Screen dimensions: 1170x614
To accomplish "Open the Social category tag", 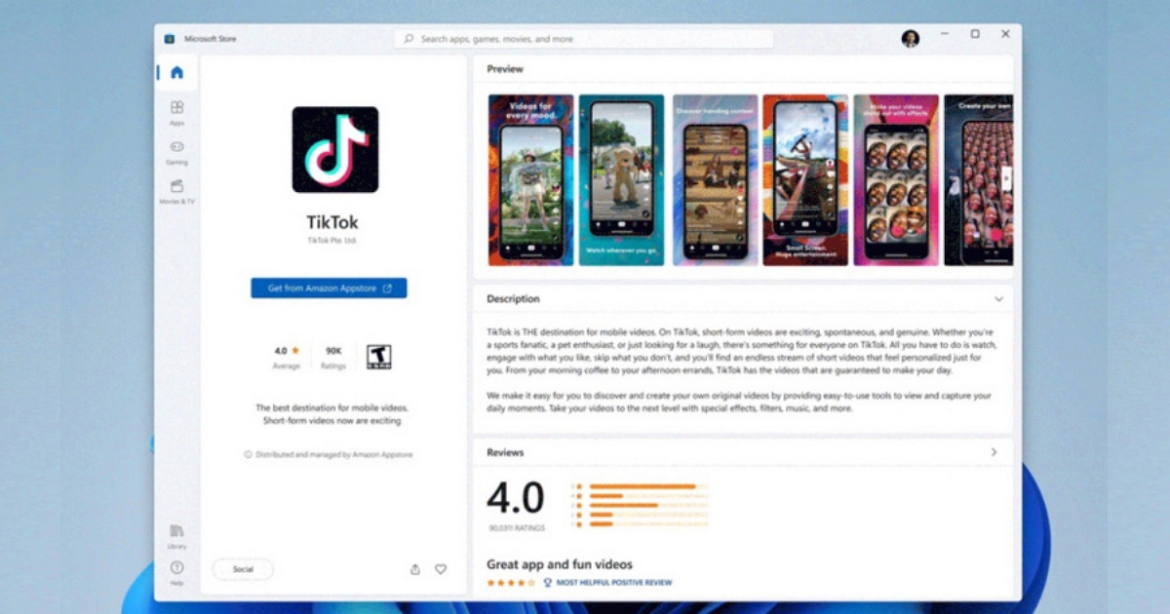I will (243, 569).
